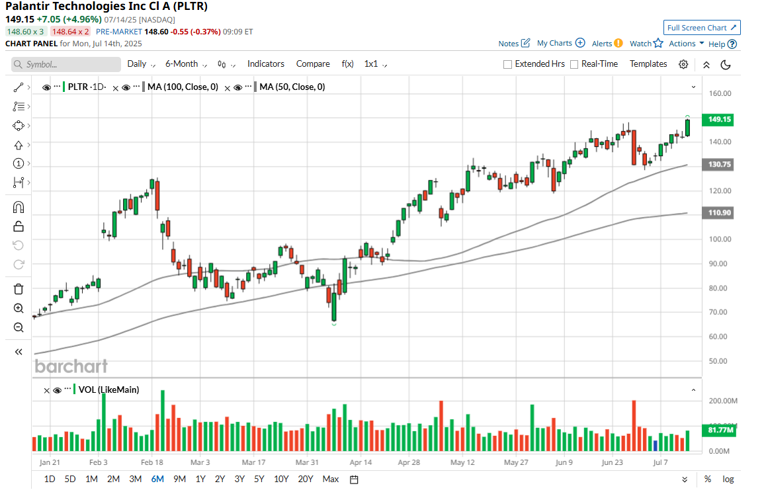
Task: Zoom in on the chart
Action: 19,308
